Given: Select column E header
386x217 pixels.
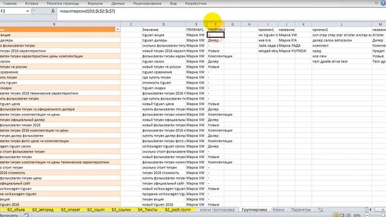Looking at the screenshot, I should tap(196, 24).
